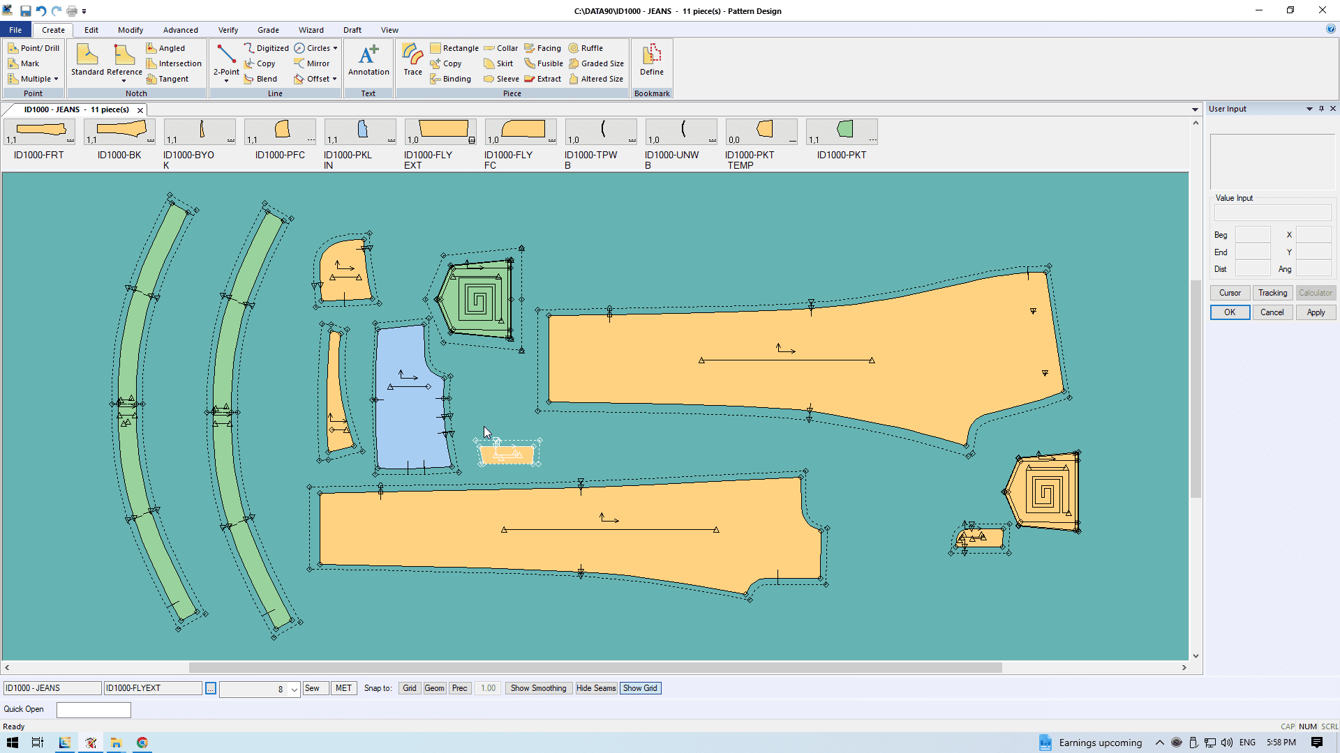Open the Grade ribbon tab
1340x753 pixels.
tap(268, 30)
